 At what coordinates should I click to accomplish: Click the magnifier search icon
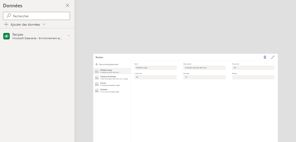point(9,16)
